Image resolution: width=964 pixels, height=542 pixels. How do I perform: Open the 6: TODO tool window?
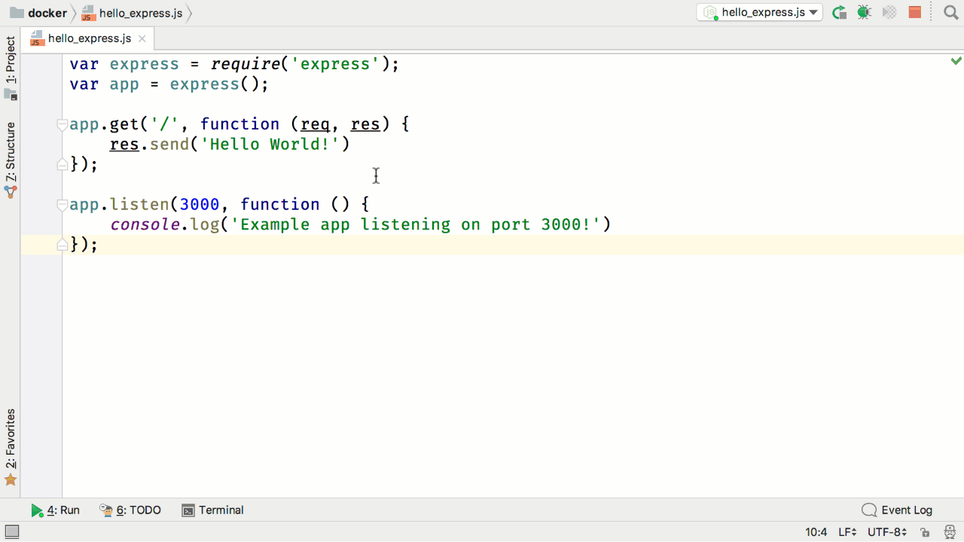130,510
